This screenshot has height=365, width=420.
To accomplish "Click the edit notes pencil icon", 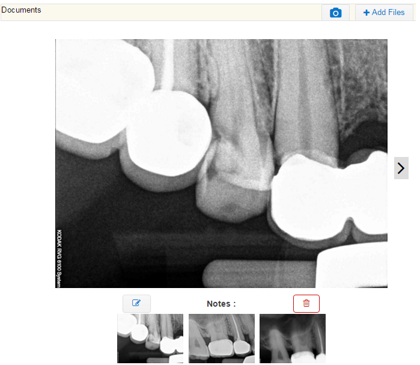I will pyautogui.click(x=136, y=303).
